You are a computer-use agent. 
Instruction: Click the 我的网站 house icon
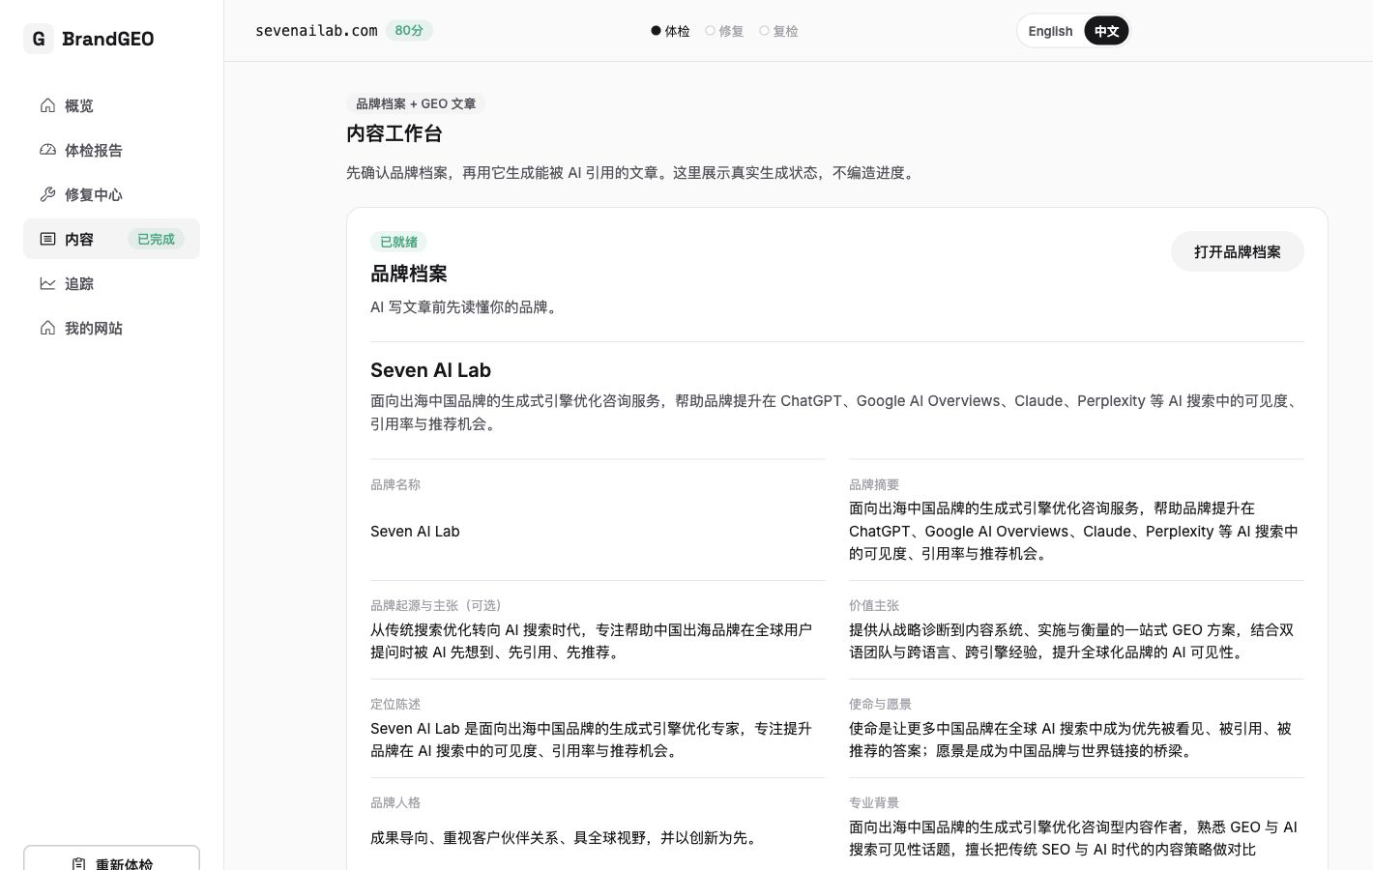47,328
